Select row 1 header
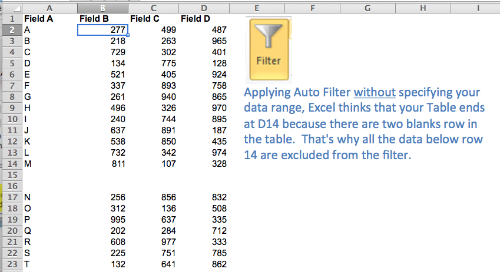 (11, 18)
